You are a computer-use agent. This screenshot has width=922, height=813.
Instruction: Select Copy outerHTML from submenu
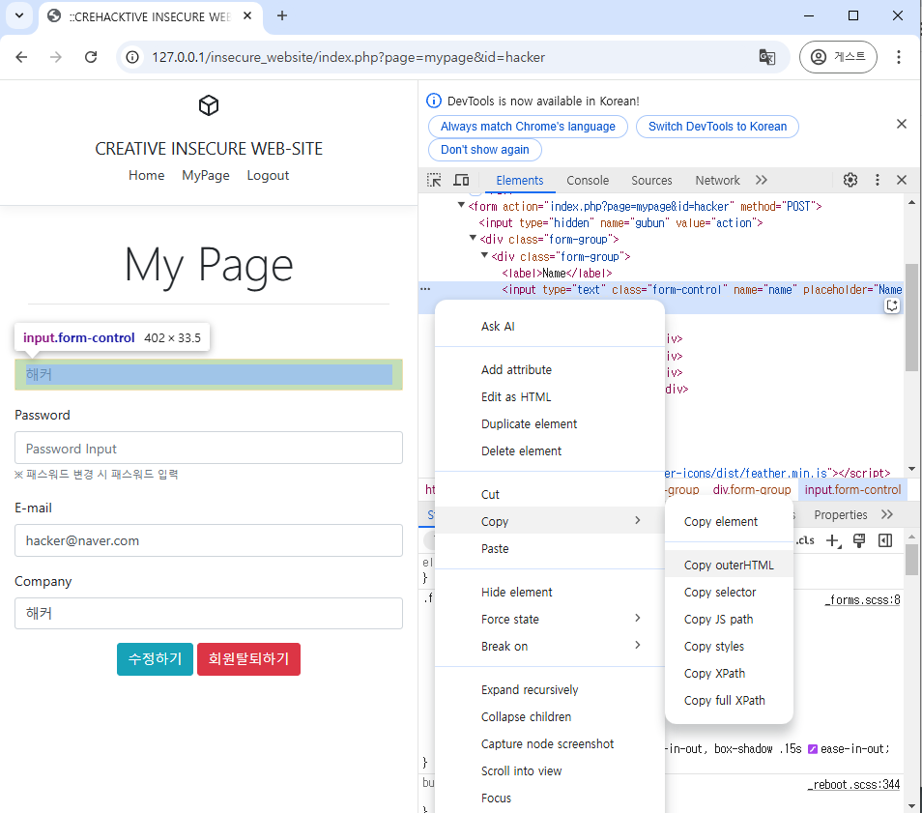click(x=729, y=566)
